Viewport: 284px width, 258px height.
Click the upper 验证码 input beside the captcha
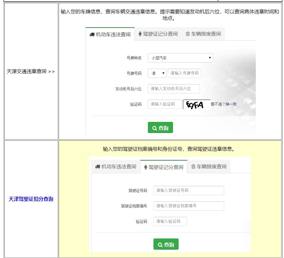pos(164,104)
